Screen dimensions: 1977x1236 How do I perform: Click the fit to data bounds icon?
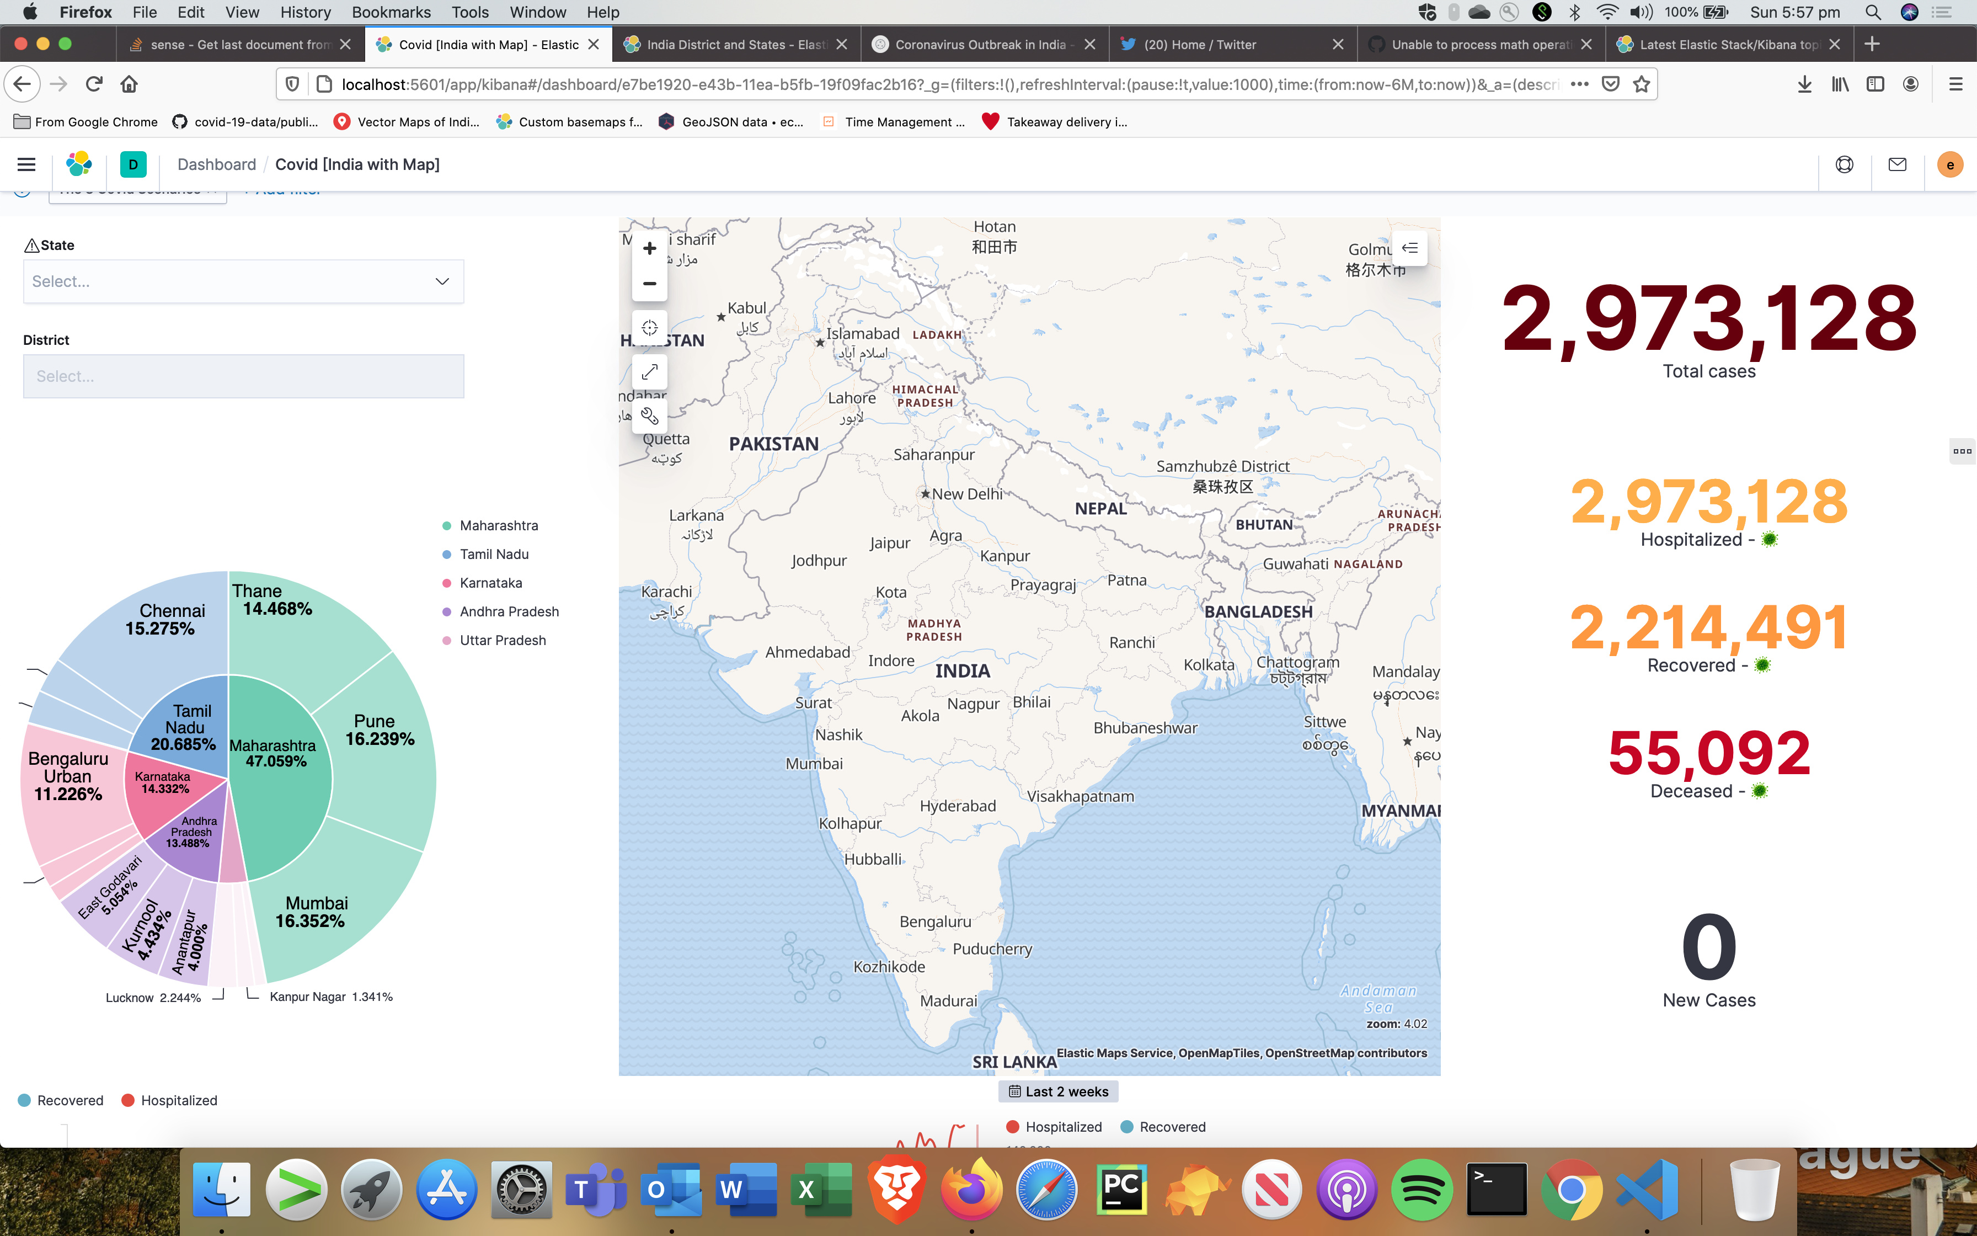click(x=649, y=328)
